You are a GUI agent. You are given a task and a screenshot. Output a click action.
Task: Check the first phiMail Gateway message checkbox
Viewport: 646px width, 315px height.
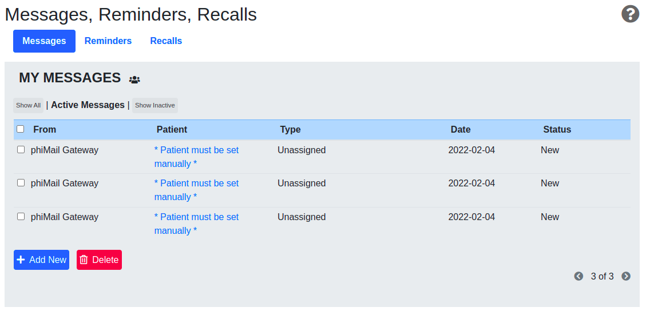21,150
